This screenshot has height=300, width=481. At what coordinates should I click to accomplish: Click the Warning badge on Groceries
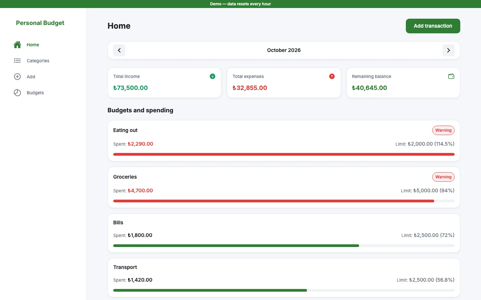click(443, 177)
